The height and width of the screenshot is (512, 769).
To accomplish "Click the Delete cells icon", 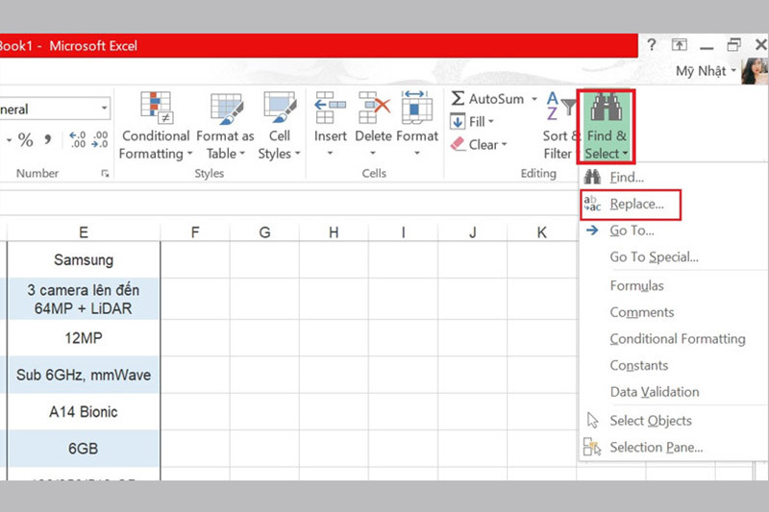I will 374,107.
